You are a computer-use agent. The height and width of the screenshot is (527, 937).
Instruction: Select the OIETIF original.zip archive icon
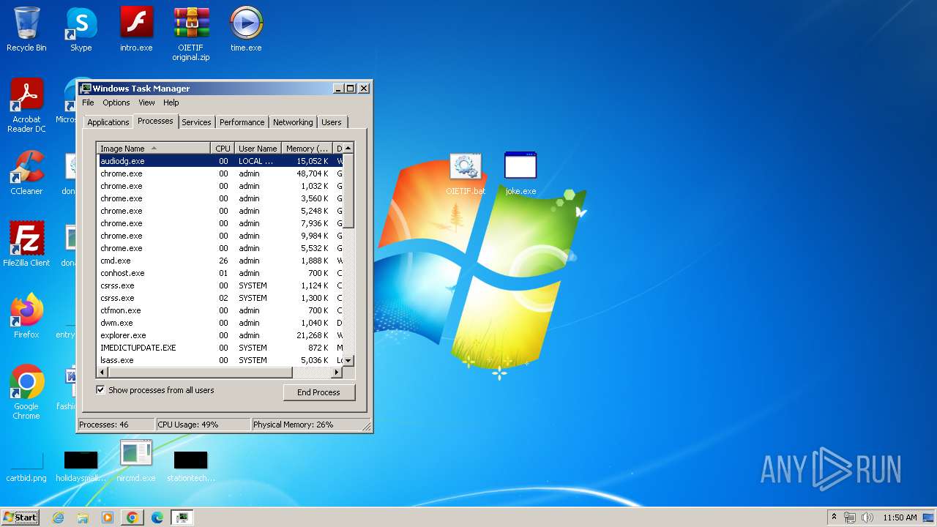pyautogui.click(x=191, y=34)
